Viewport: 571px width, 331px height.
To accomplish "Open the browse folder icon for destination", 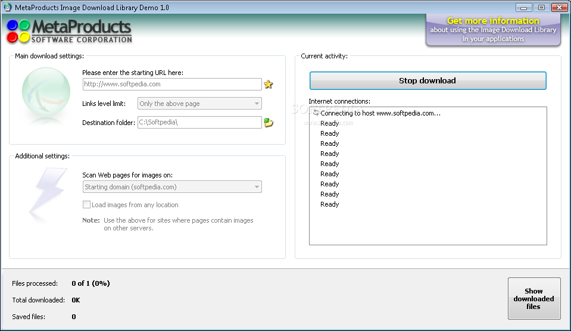I will tap(269, 123).
